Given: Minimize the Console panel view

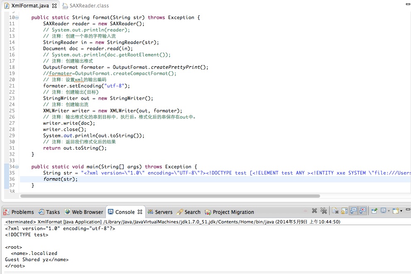Looking at the screenshot, I should coord(408,209).
